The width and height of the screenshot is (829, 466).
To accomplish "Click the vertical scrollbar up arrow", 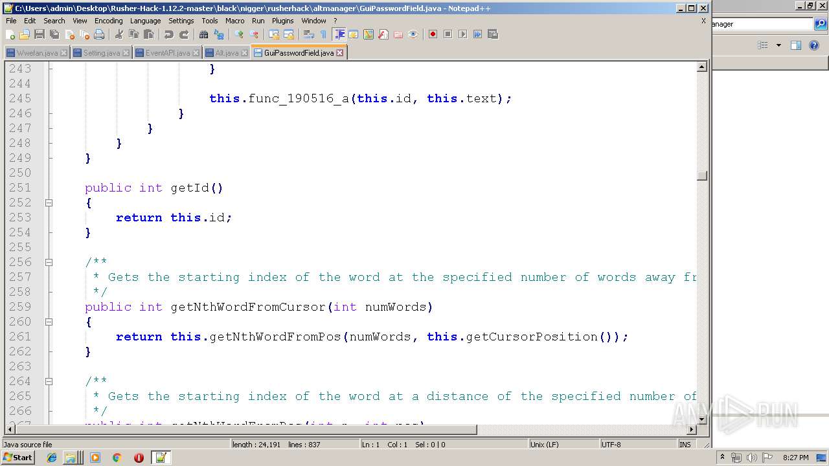I will (702, 67).
